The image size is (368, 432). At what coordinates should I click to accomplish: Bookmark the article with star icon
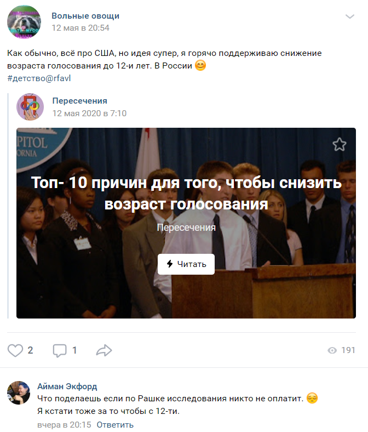(339, 144)
